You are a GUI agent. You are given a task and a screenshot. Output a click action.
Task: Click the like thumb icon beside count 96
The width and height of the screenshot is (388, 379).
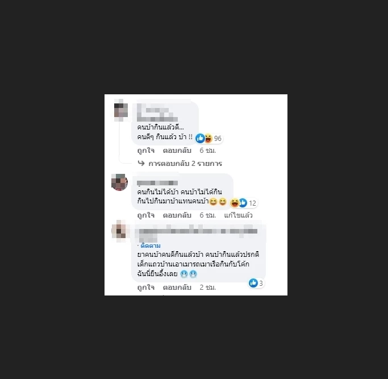200,139
